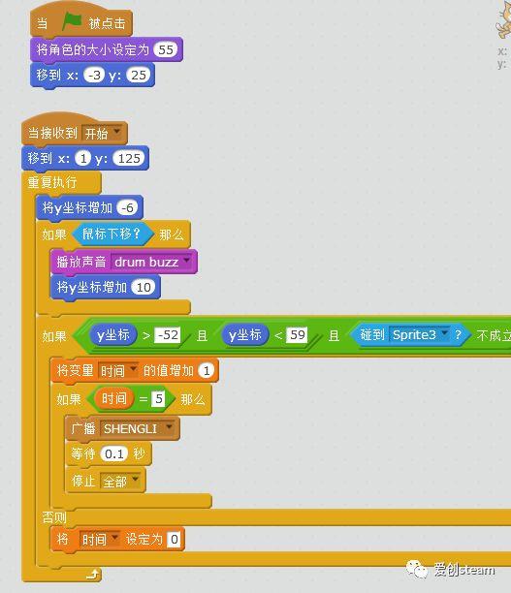Screen dimensions: 511x593
Task: Open 时间 dropdown in set variable block
Action: click(x=115, y=538)
